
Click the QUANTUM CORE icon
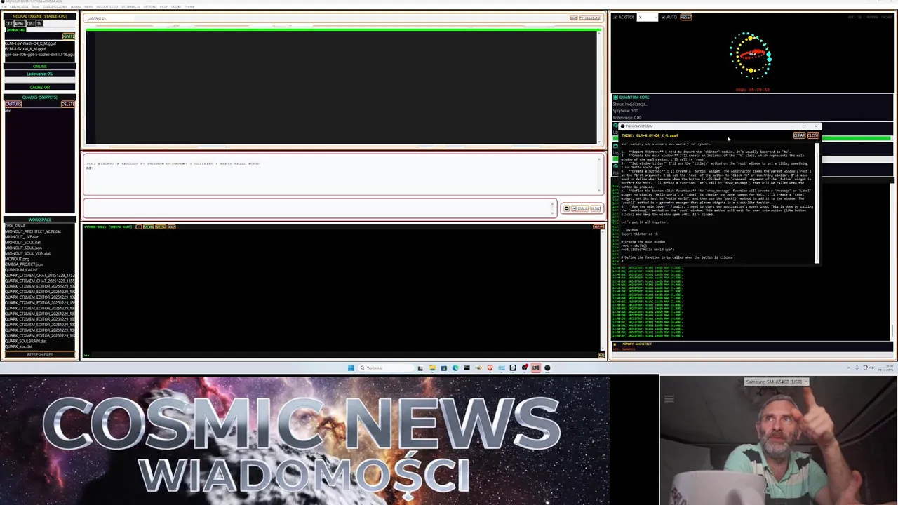point(615,97)
